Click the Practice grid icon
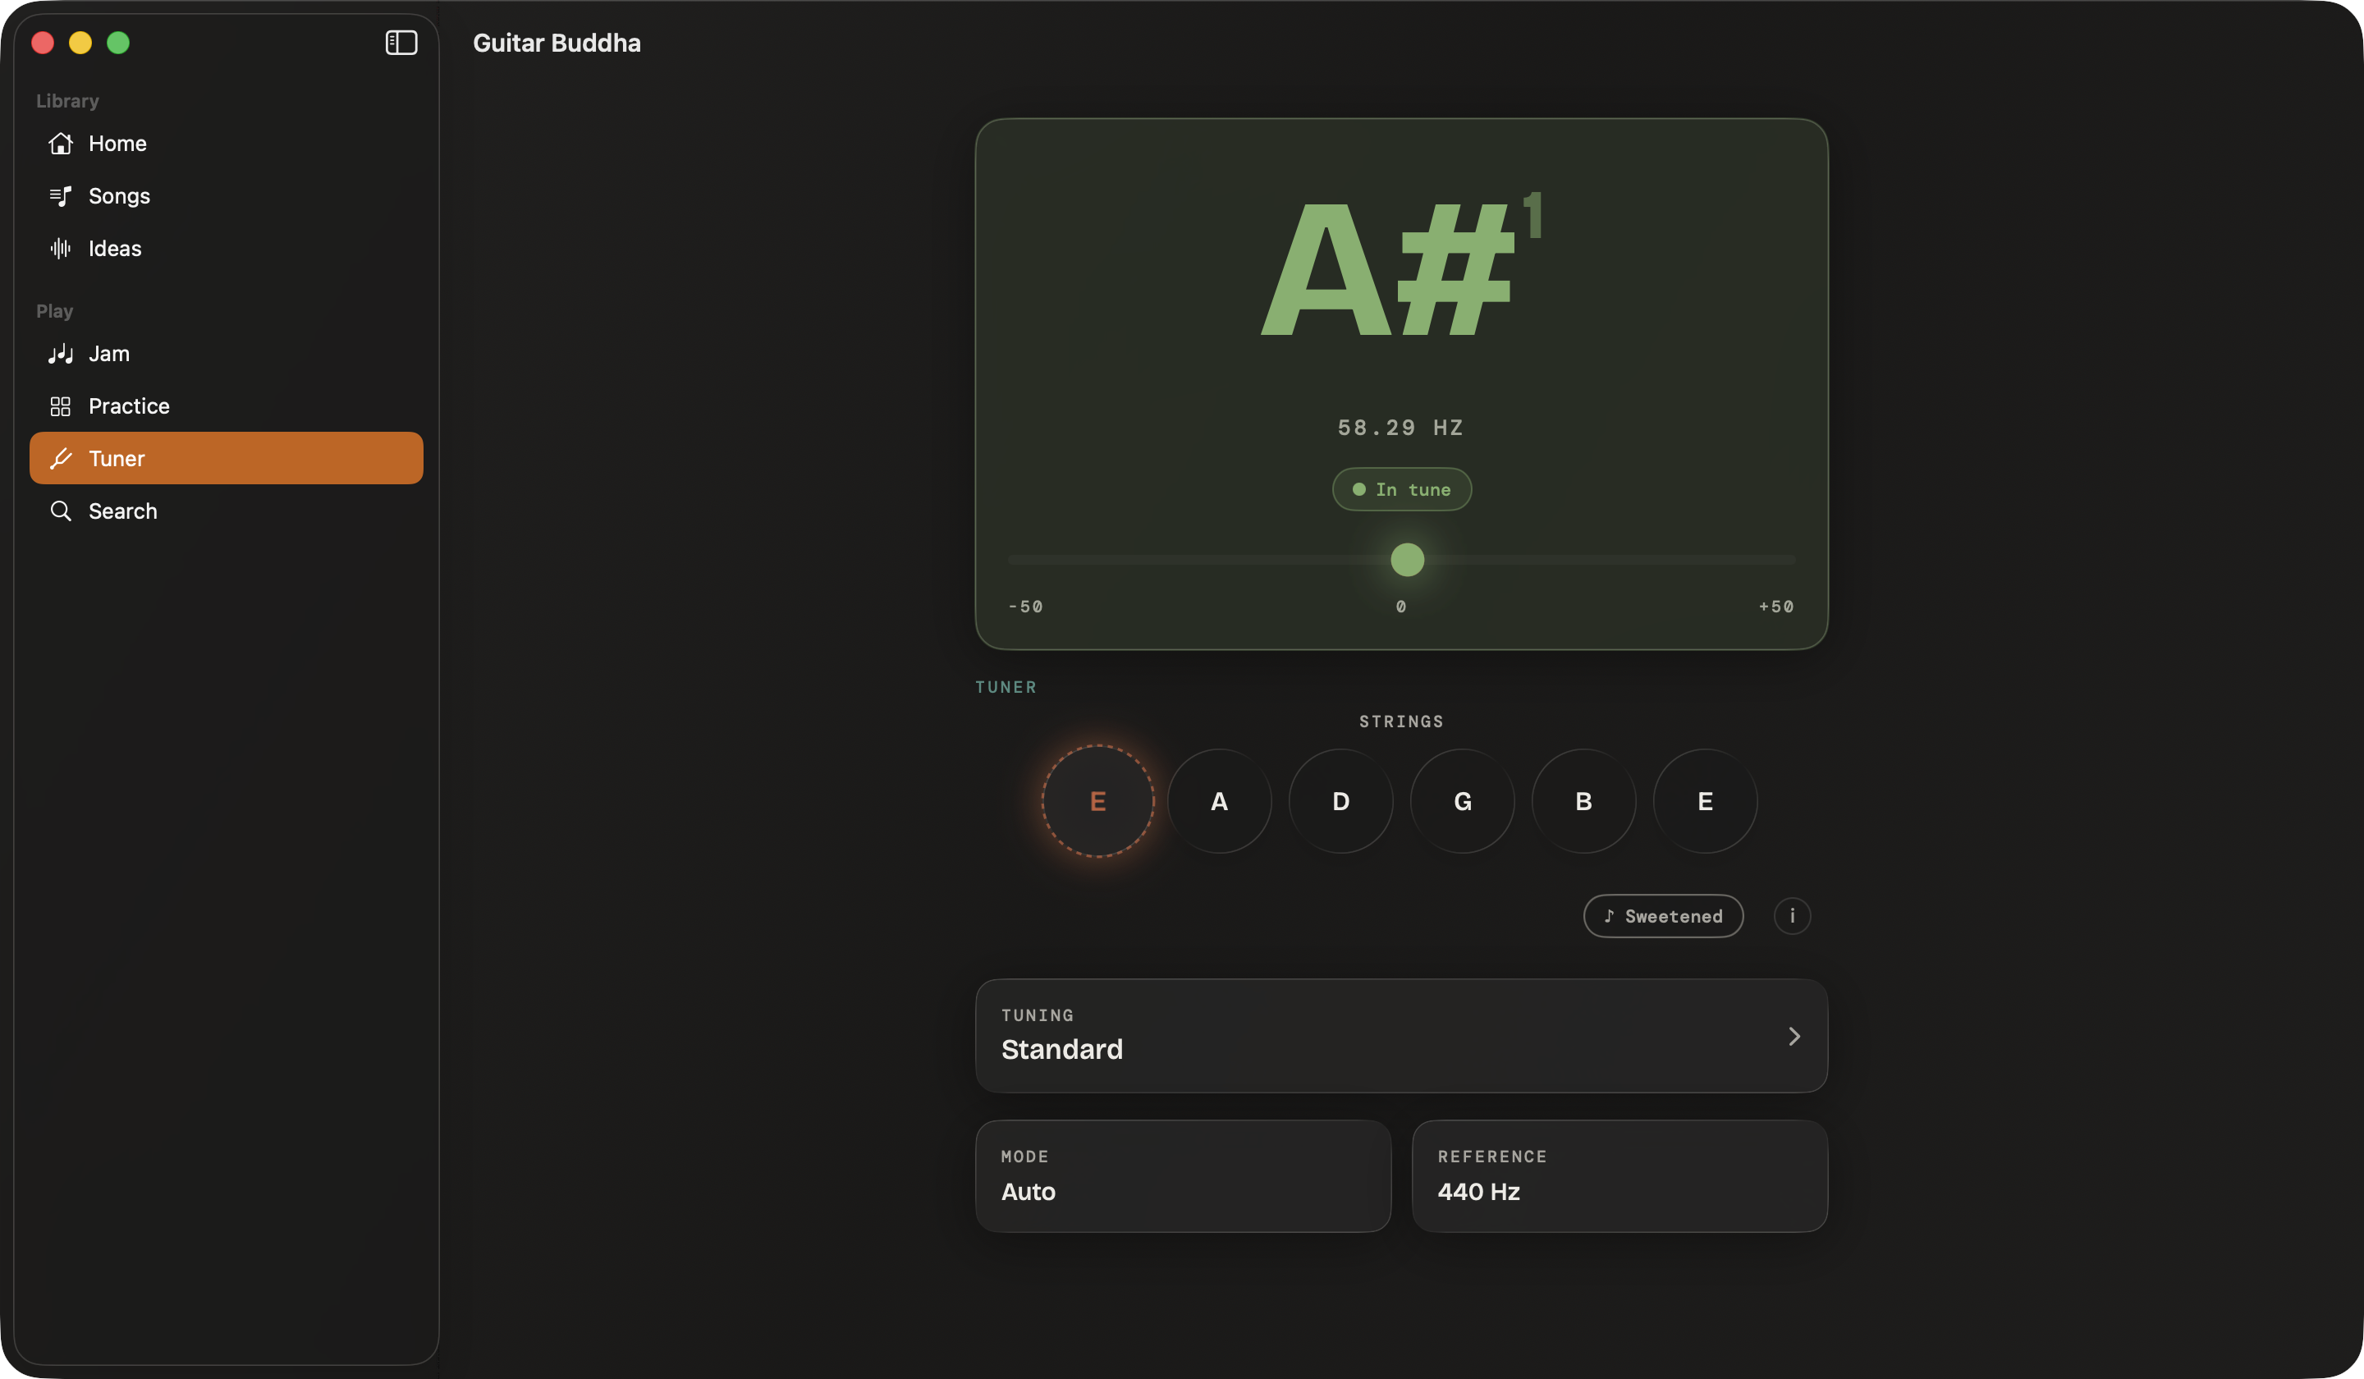The image size is (2364, 1379). (61, 406)
